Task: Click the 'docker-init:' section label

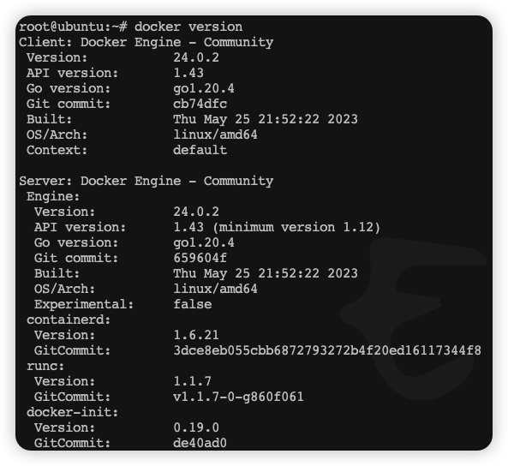Action: coord(72,412)
